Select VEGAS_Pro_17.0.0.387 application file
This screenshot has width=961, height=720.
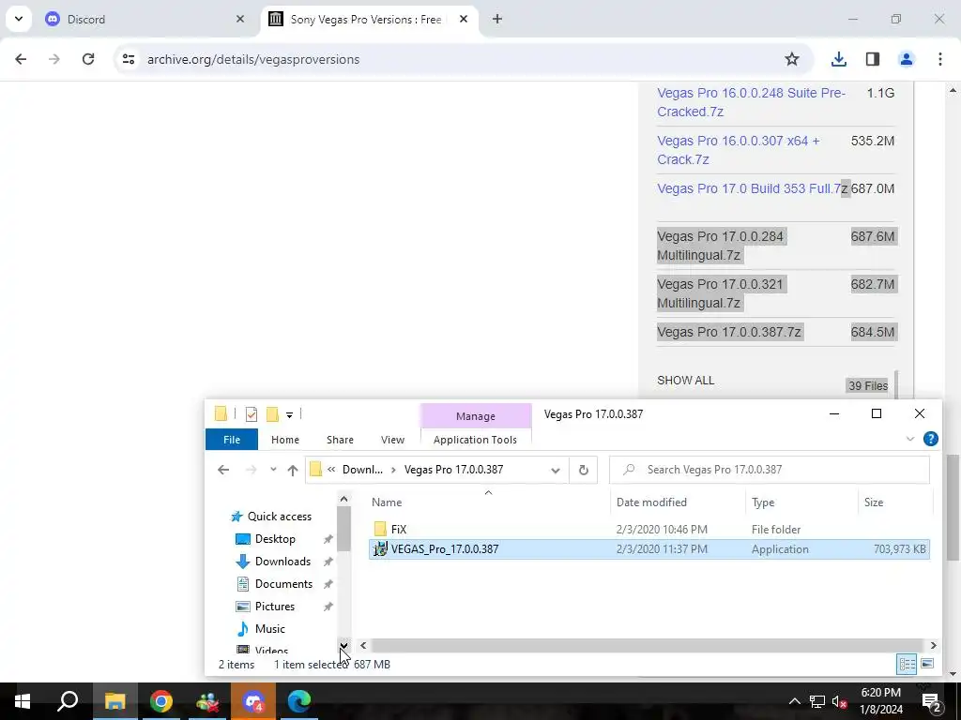[x=649, y=549]
